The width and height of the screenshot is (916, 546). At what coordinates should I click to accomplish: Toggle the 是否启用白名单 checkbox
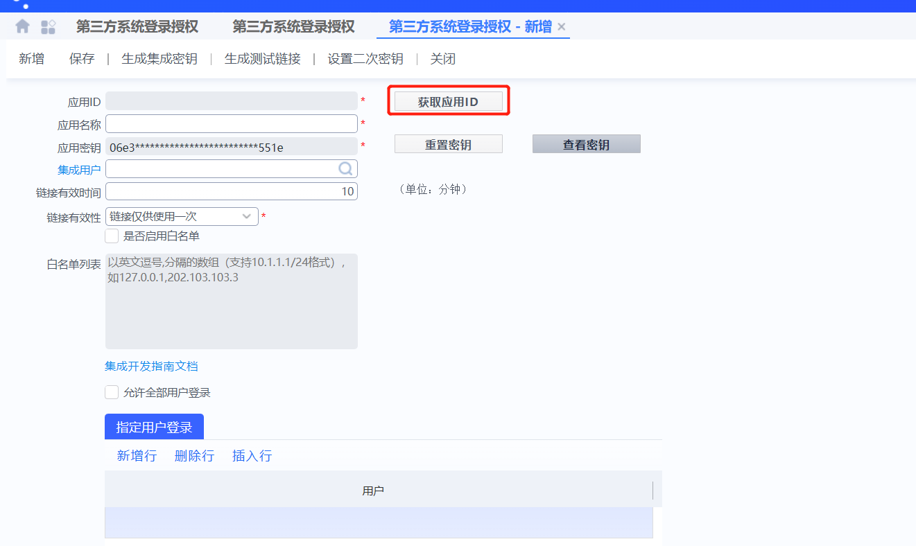click(x=112, y=236)
